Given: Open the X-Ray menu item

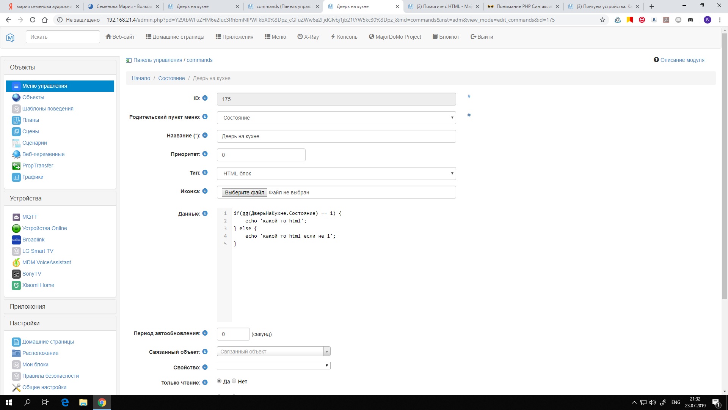Looking at the screenshot, I should tap(308, 37).
